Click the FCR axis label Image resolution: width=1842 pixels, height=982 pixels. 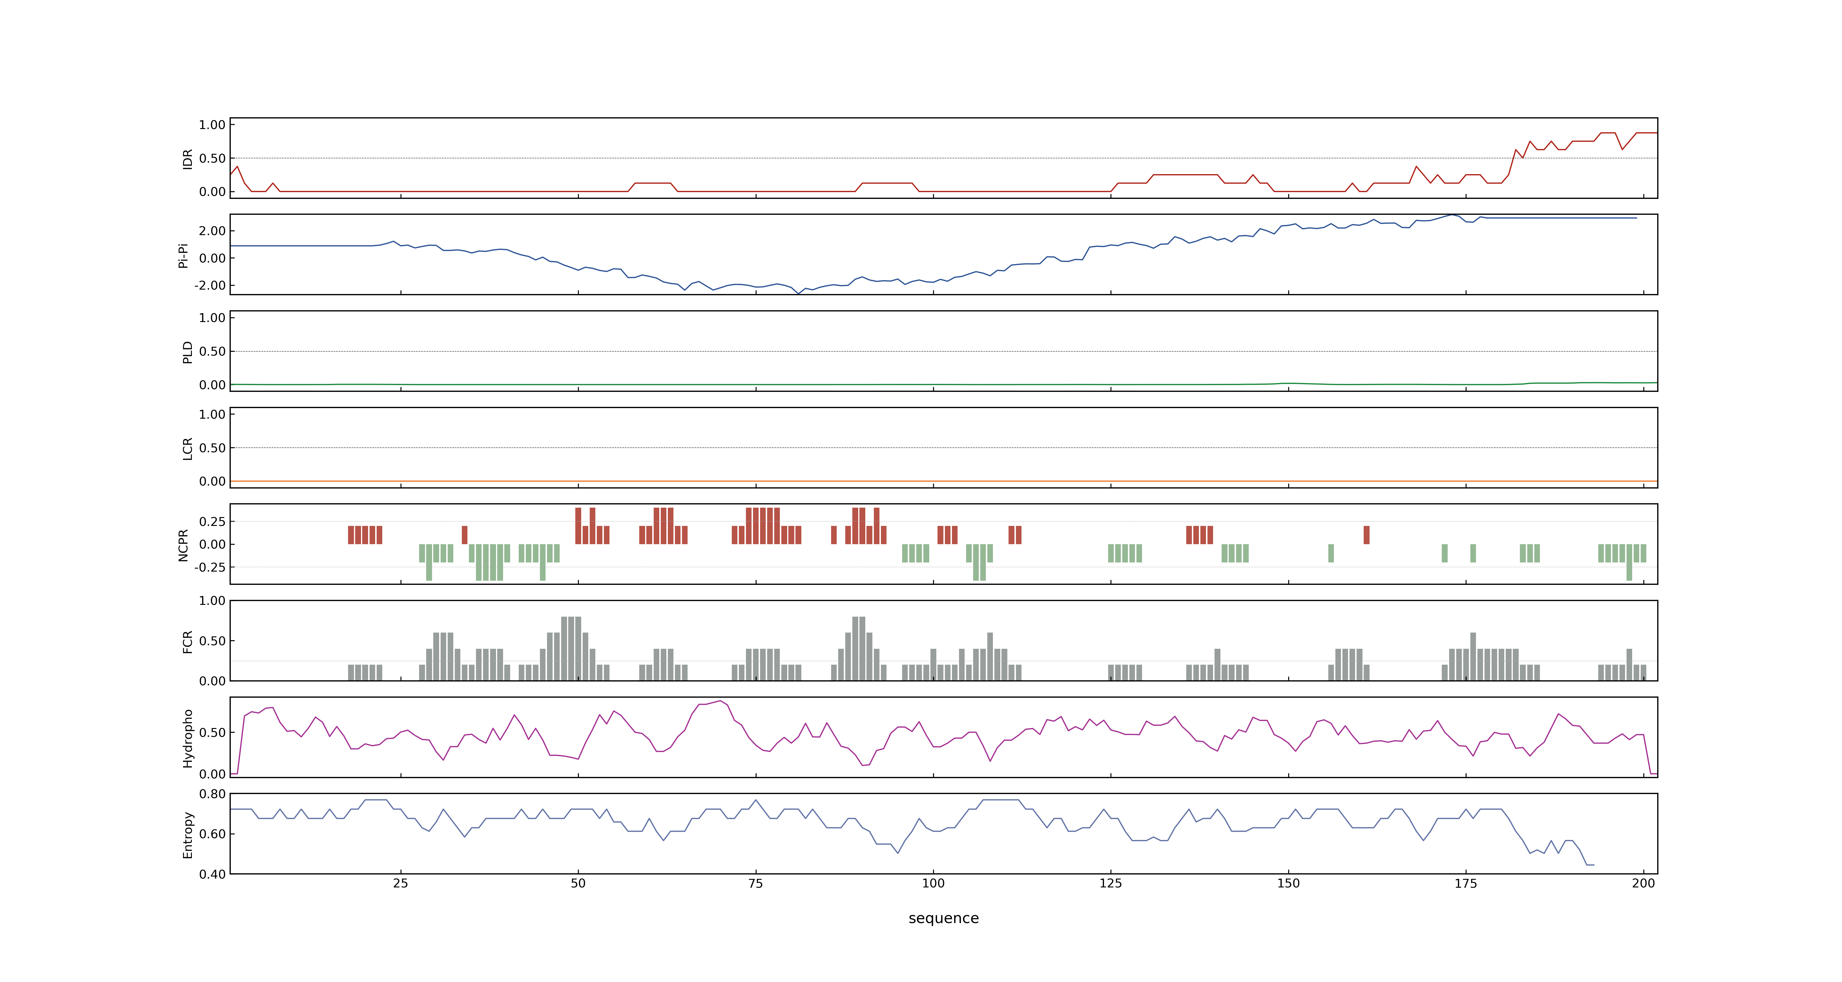coord(187,641)
